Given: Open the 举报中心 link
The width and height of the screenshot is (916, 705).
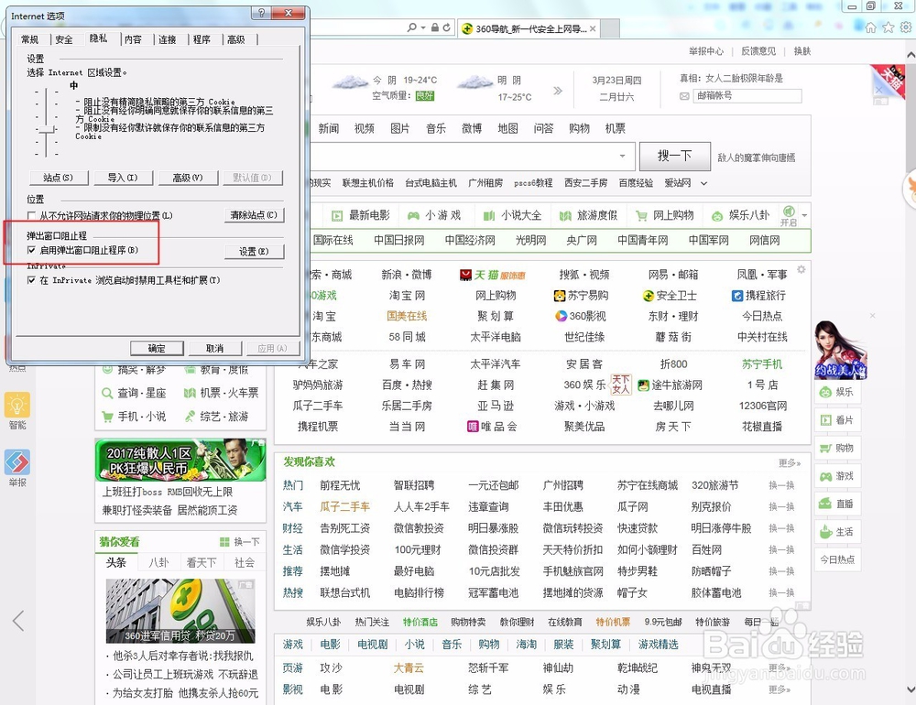Looking at the screenshot, I should pos(705,51).
